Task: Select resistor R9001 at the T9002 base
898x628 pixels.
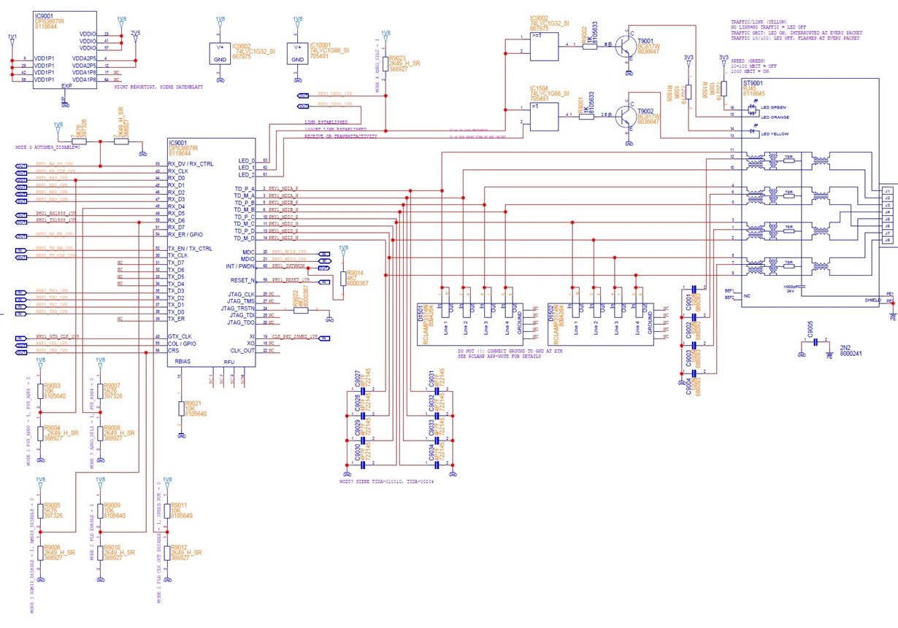Action: click(588, 115)
